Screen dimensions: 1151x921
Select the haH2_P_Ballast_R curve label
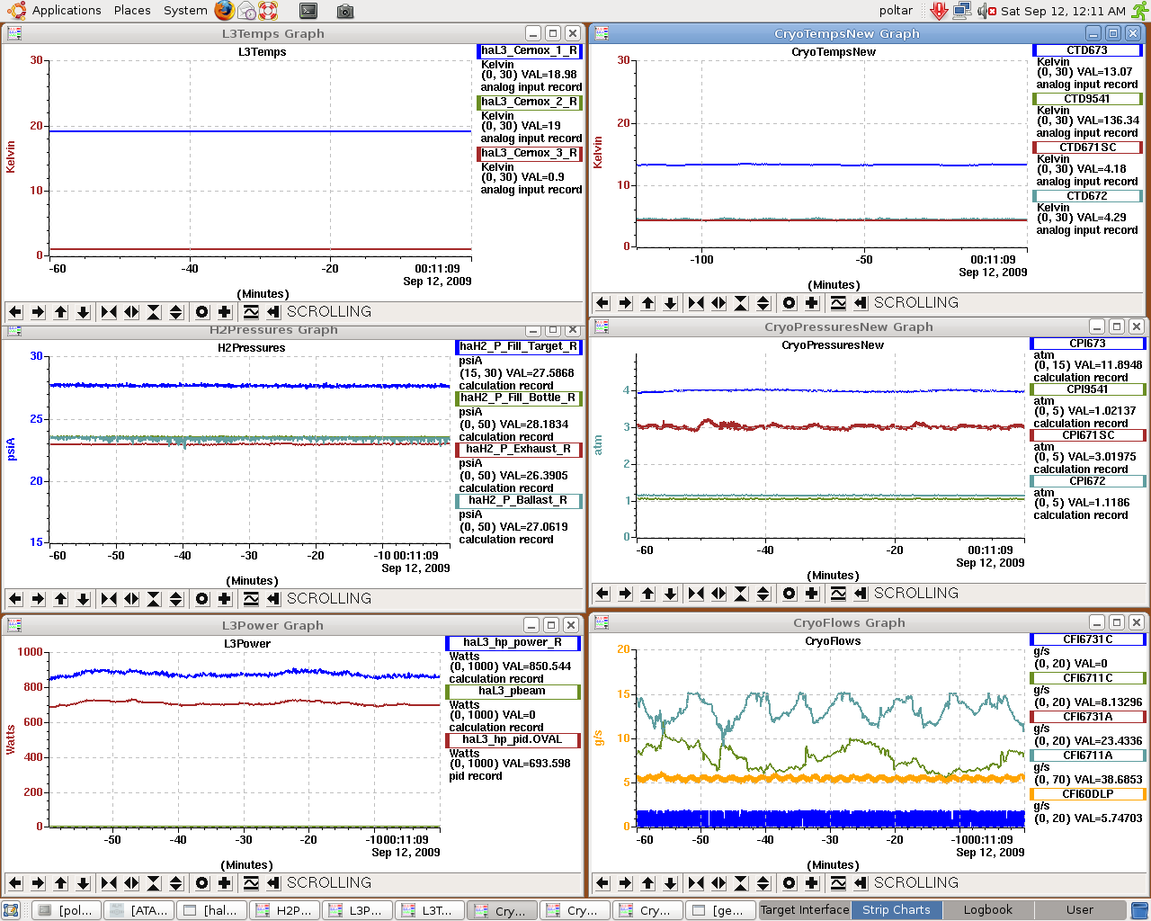(x=519, y=500)
